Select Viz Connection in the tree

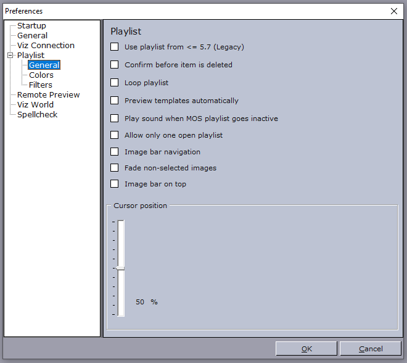(46, 46)
